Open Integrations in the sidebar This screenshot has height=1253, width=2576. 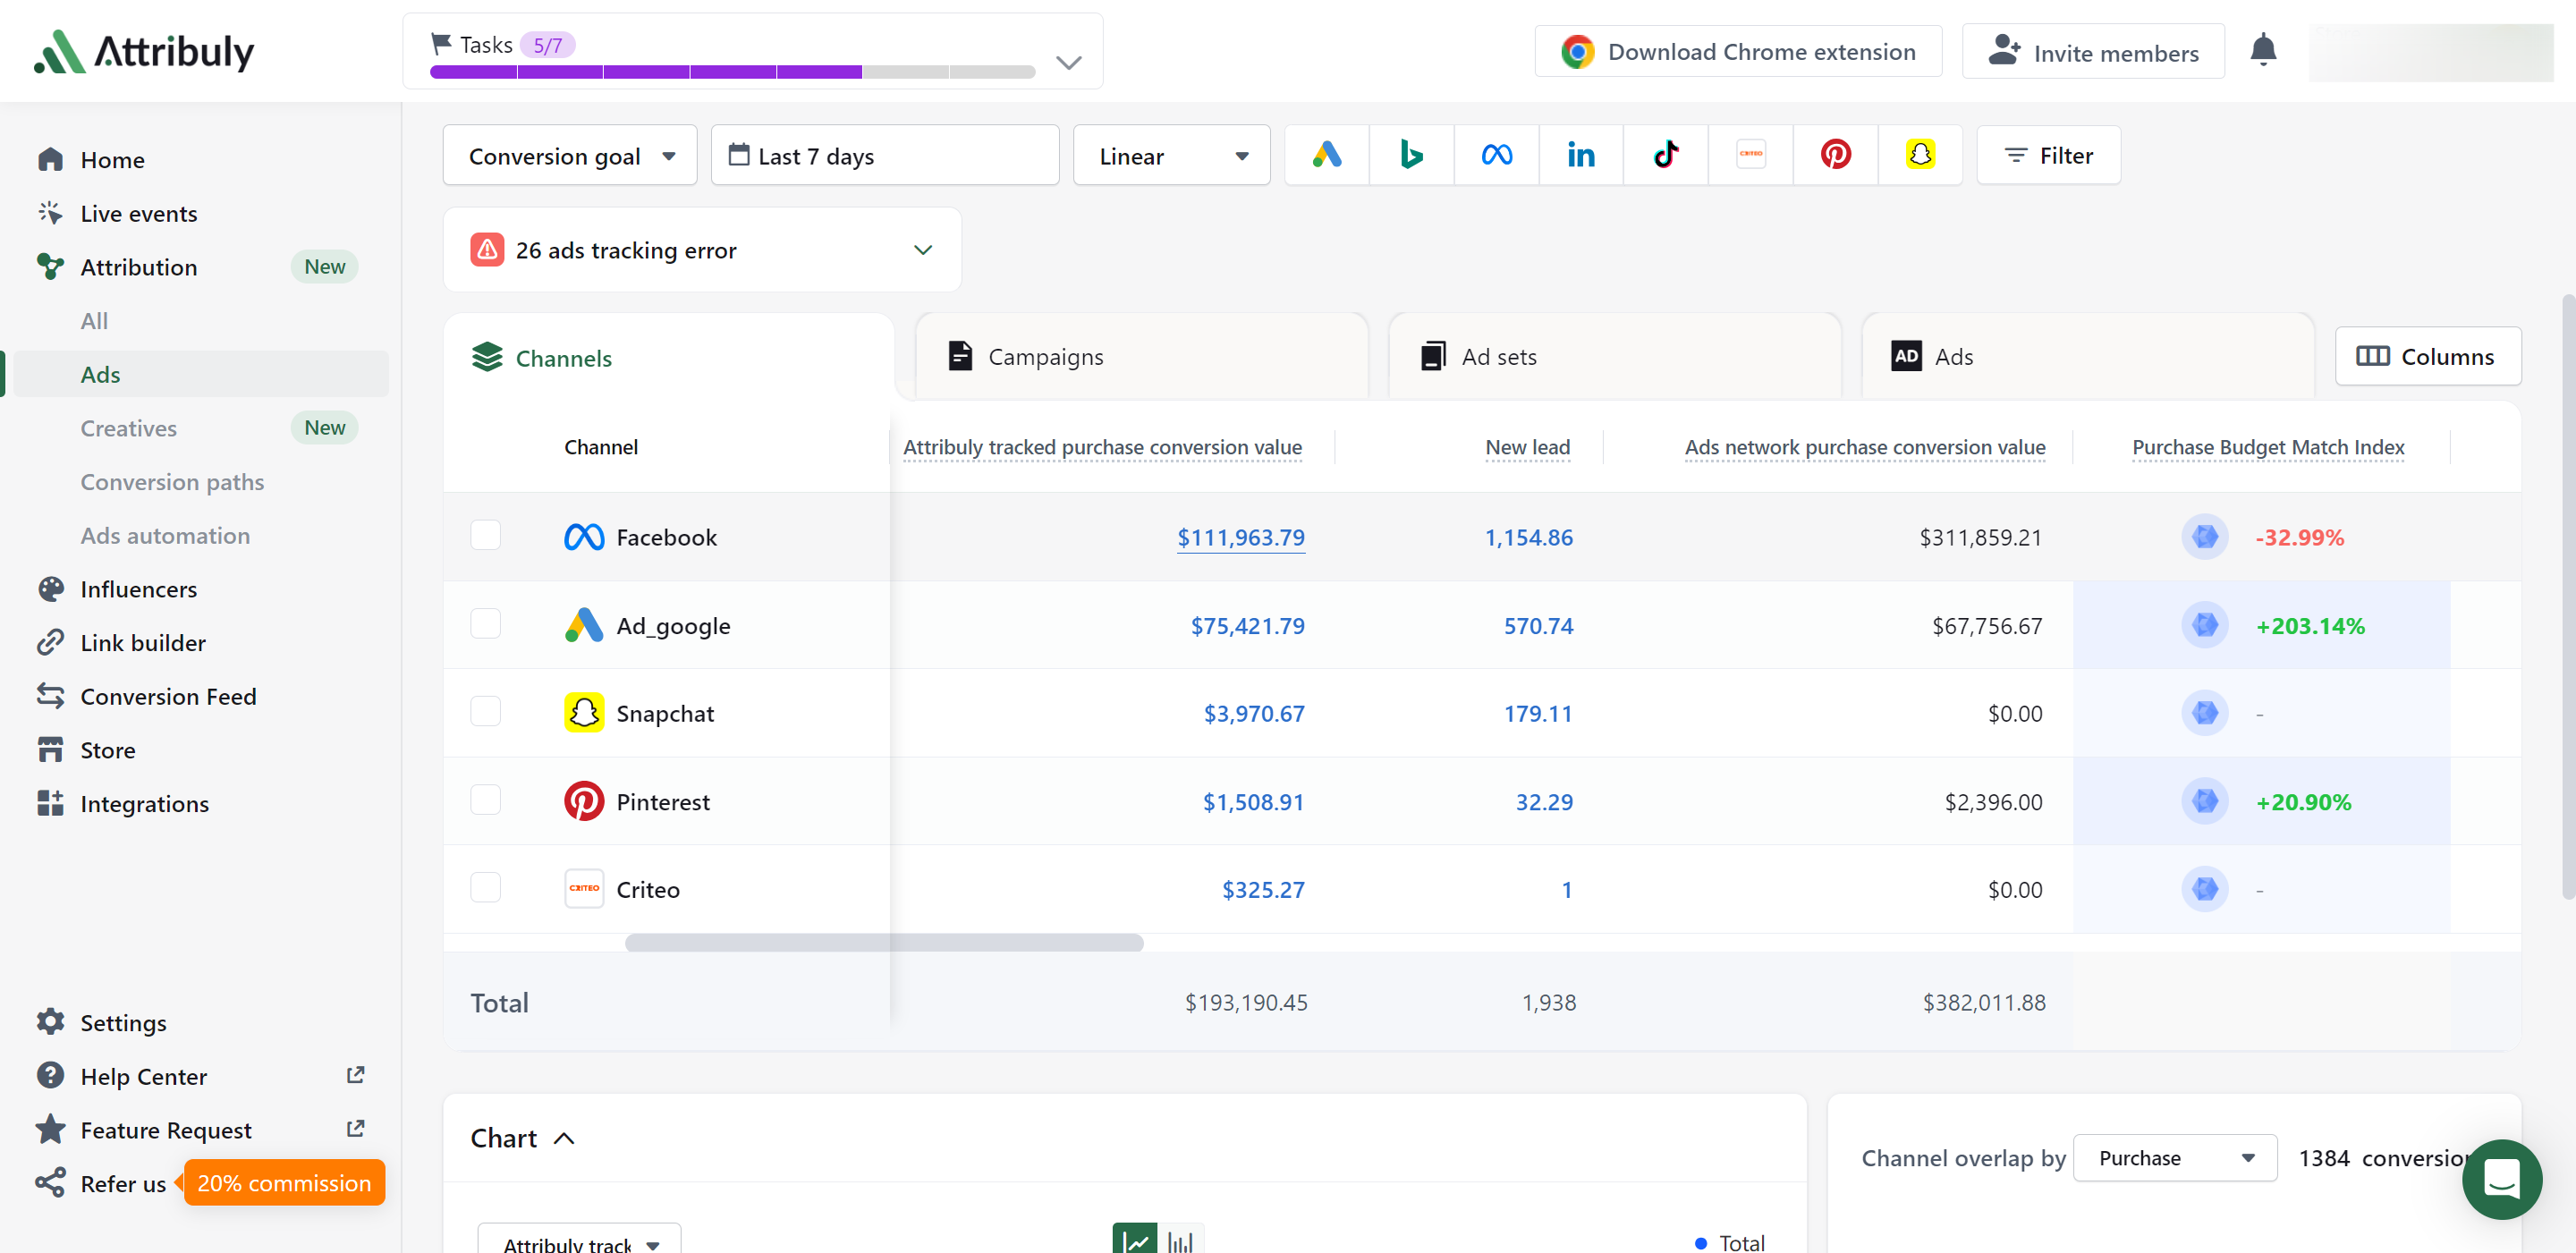(144, 804)
